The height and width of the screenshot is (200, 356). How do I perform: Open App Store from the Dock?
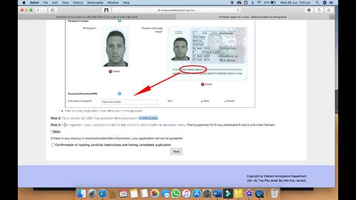(x=196, y=194)
